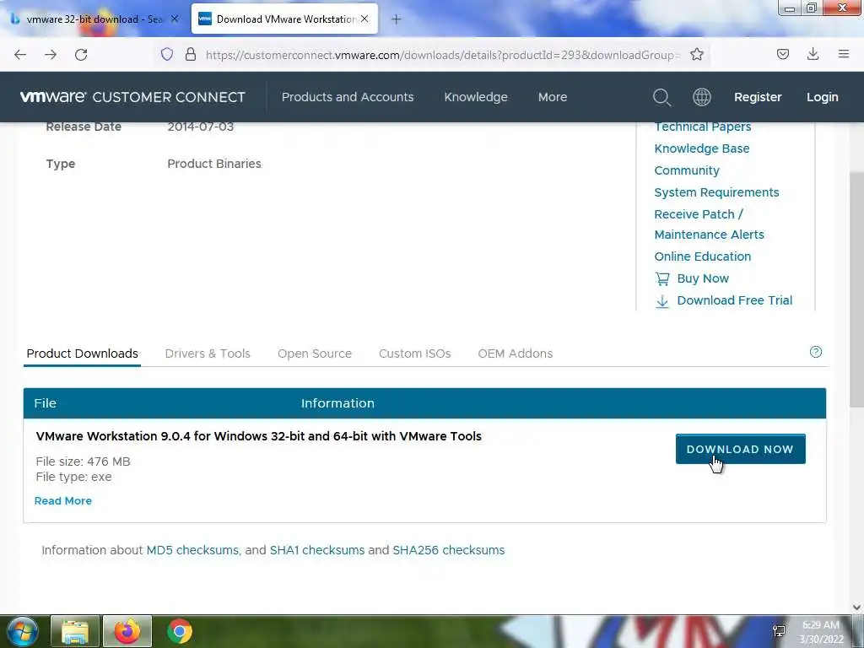Open the Firefox downloads panel
This screenshot has height=648, width=864.
(813, 54)
